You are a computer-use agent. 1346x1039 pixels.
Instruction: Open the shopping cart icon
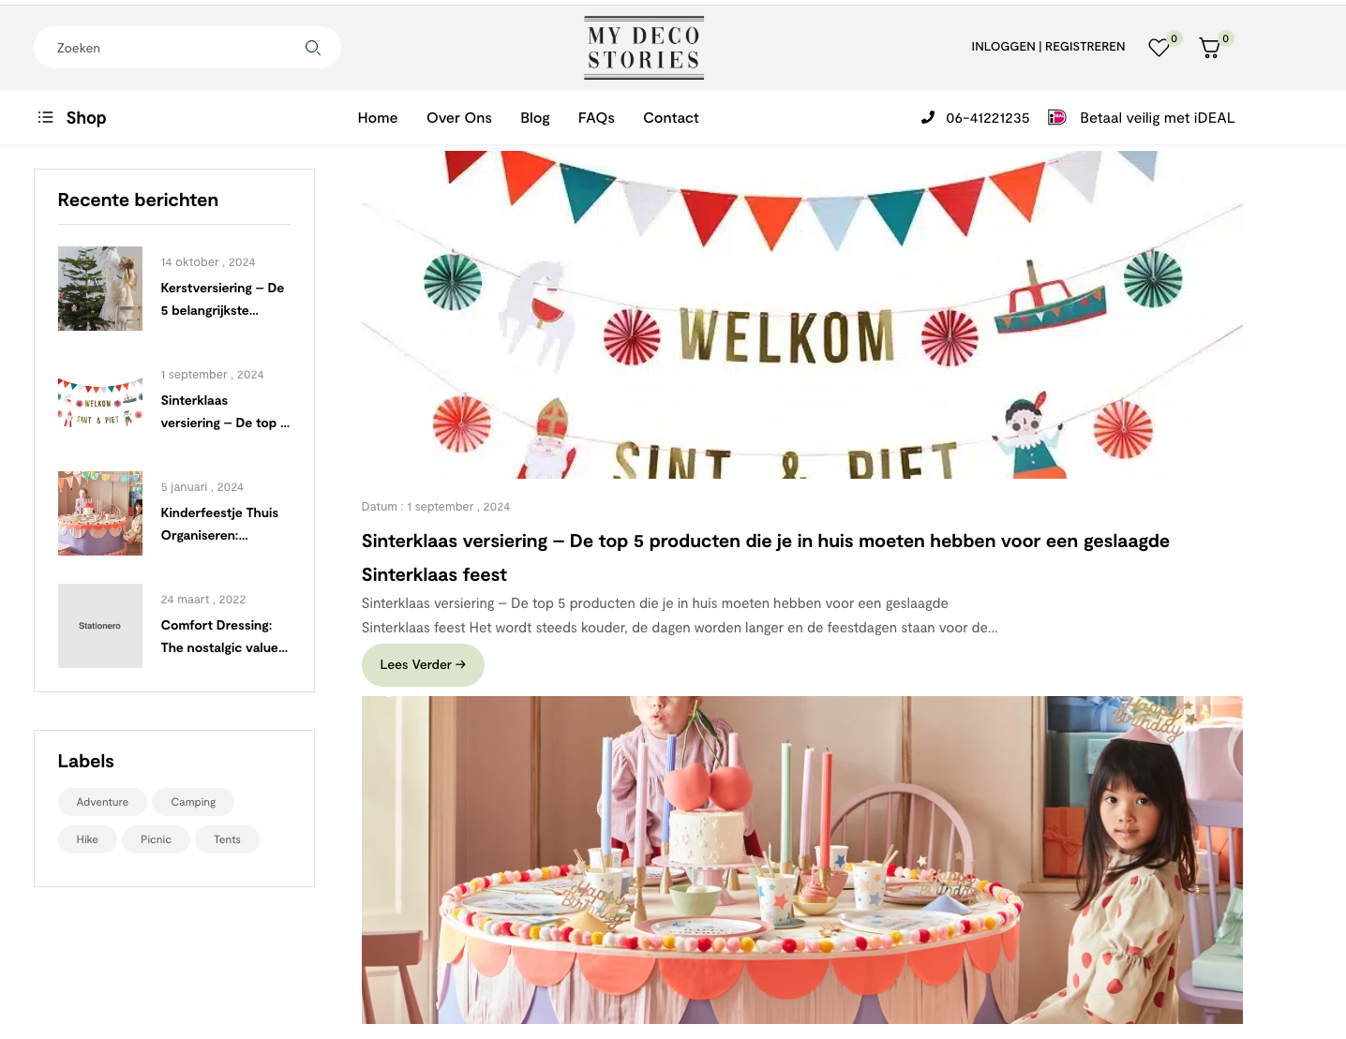pos(1210,48)
